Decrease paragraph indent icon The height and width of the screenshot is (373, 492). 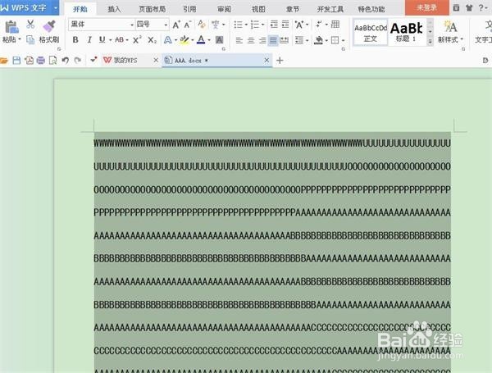point(274,25)
